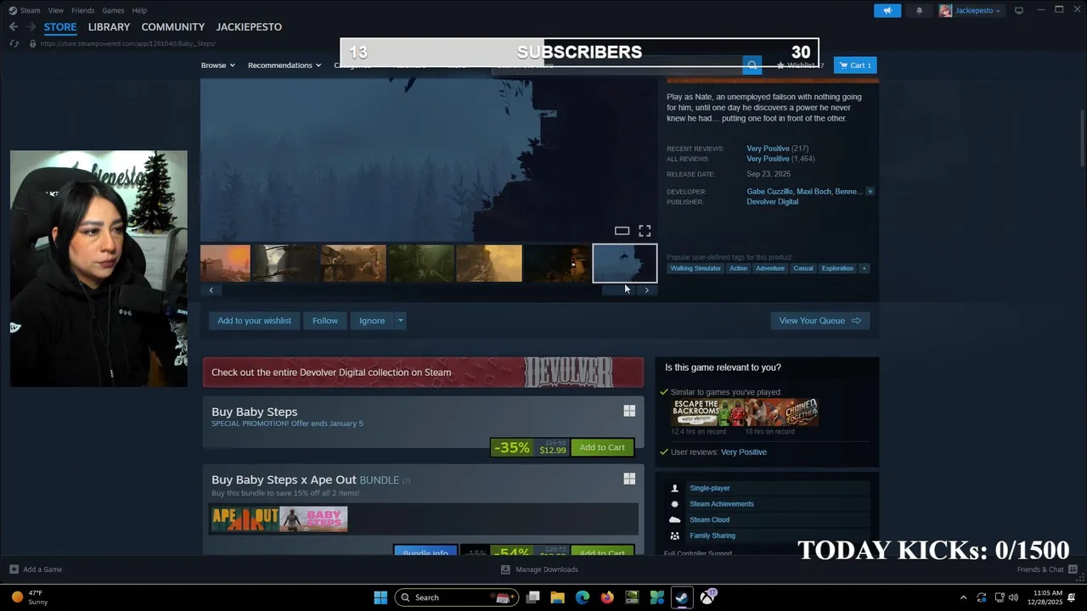This screenshot has height=611, width=1087.
Task: Click the page URL address bar
Action: pos(127,43)
